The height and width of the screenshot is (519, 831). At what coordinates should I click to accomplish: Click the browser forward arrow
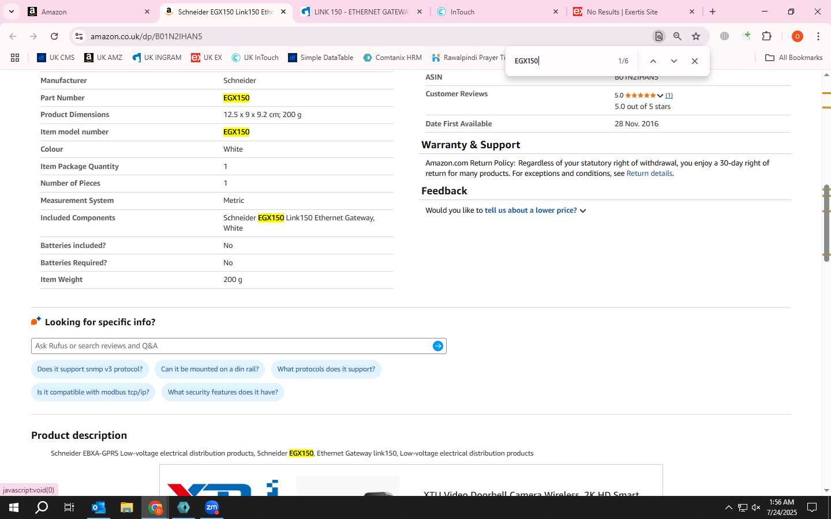(x=33, y=36)
